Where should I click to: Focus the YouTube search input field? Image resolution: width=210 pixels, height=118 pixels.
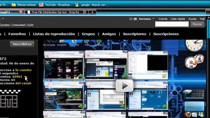(x=172, y=24)
